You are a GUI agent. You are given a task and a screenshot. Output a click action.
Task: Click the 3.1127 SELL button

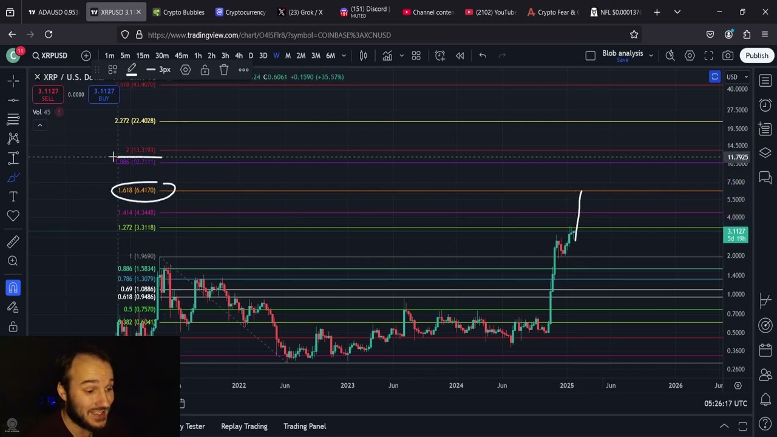(48, 95)
